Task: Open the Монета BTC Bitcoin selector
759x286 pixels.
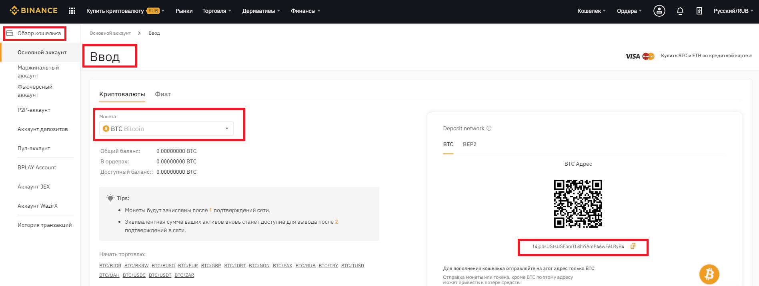Action: [166, 129]
